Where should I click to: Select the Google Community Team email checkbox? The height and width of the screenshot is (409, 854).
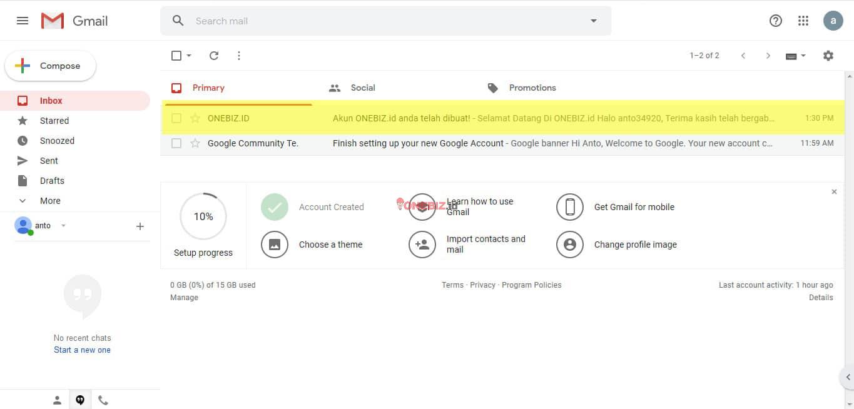point(176,143)
